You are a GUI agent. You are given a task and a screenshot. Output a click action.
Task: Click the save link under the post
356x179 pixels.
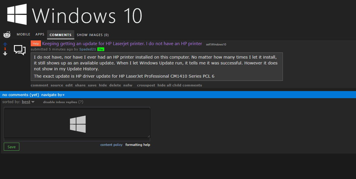pyautogui.click(x=92, y=85)
